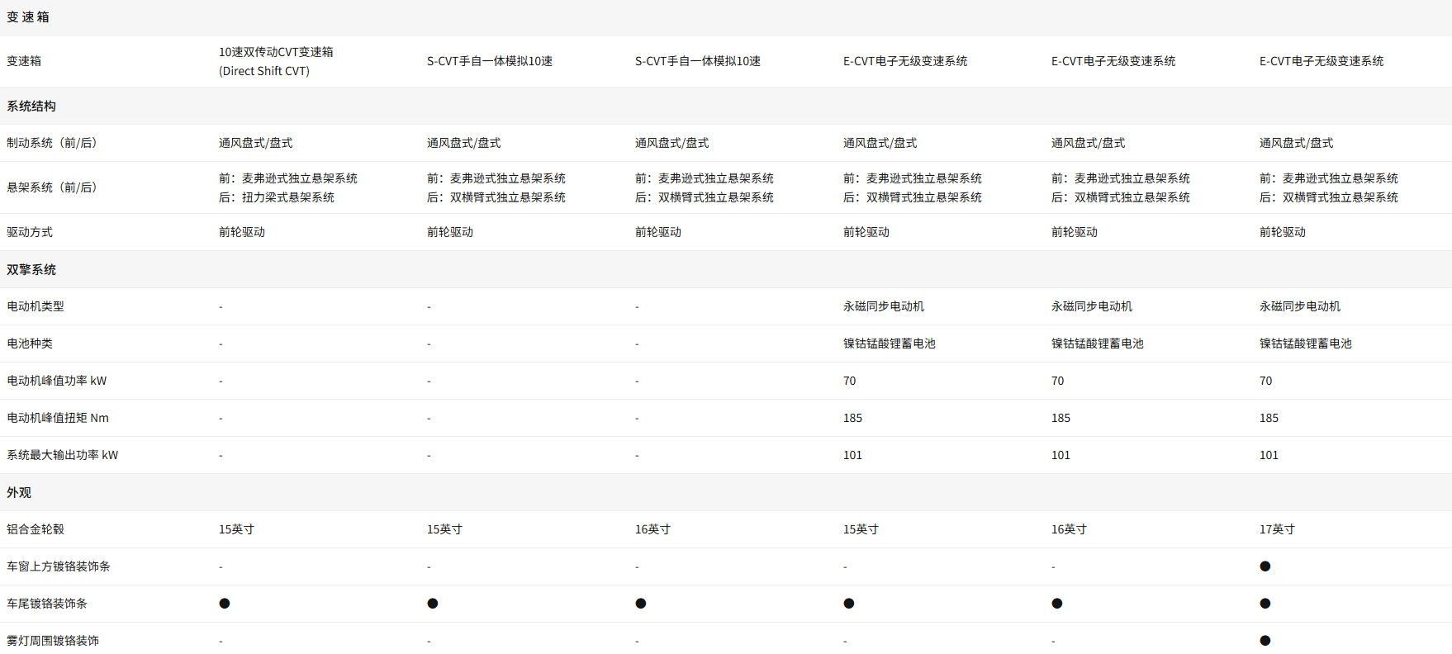
Task: Click the 电池种类 row label
Action: (30, 344)
